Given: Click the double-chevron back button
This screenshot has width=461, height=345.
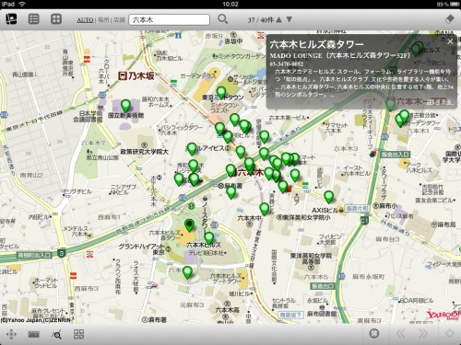Looking at the screenshot, I should point(400,333).
